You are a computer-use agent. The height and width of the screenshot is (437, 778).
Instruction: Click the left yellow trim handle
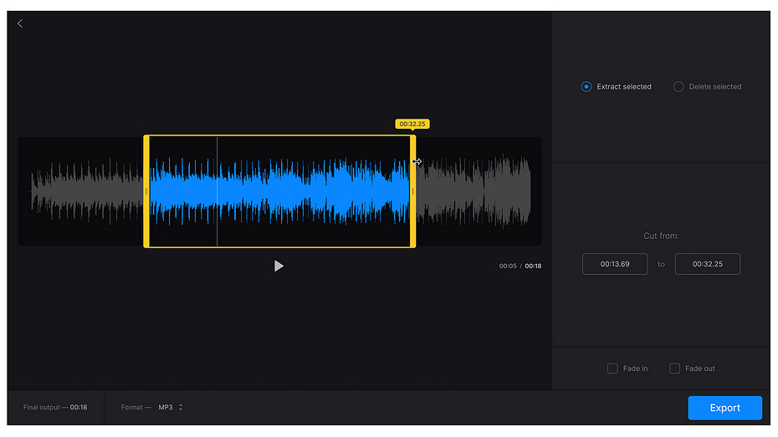(x=146, y=191)
